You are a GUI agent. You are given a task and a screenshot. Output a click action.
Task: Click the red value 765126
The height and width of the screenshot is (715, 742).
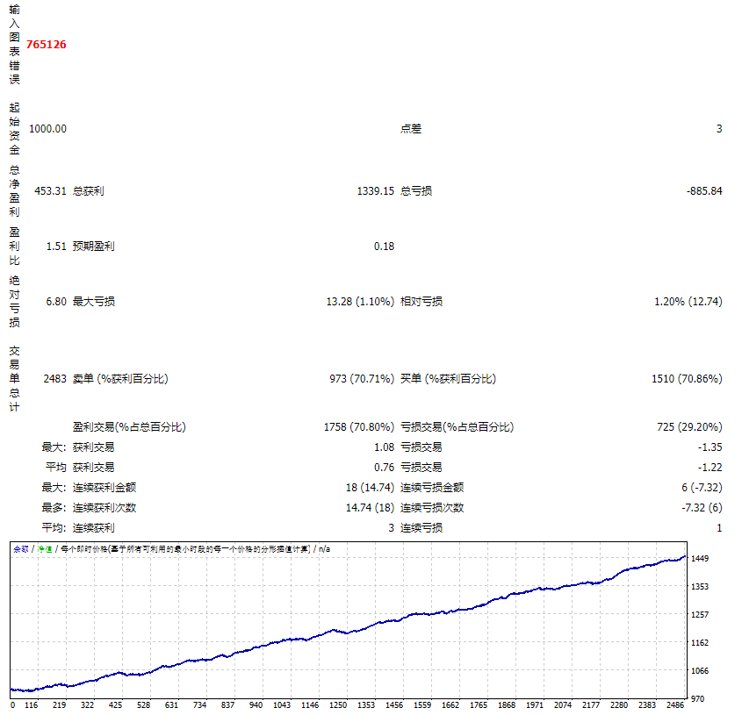(47, 45)
